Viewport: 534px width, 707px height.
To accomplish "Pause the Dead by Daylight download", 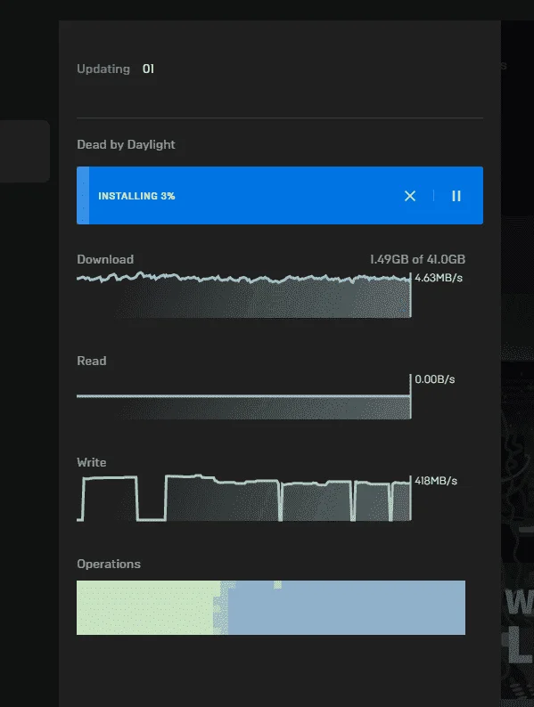I will [x=456, y=196].
